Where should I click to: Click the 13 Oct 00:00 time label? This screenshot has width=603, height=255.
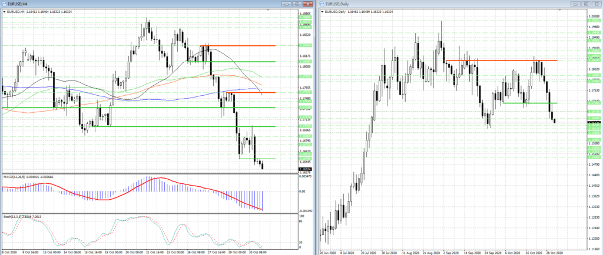tap(52, 252)
